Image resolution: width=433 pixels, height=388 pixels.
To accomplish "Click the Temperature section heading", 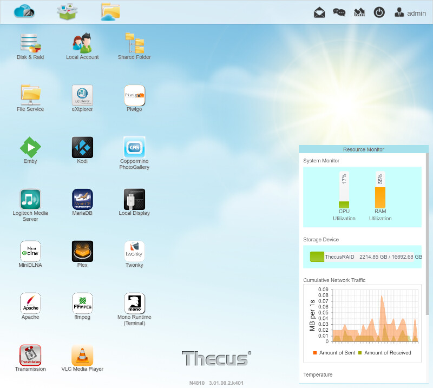I will point(318,375).
